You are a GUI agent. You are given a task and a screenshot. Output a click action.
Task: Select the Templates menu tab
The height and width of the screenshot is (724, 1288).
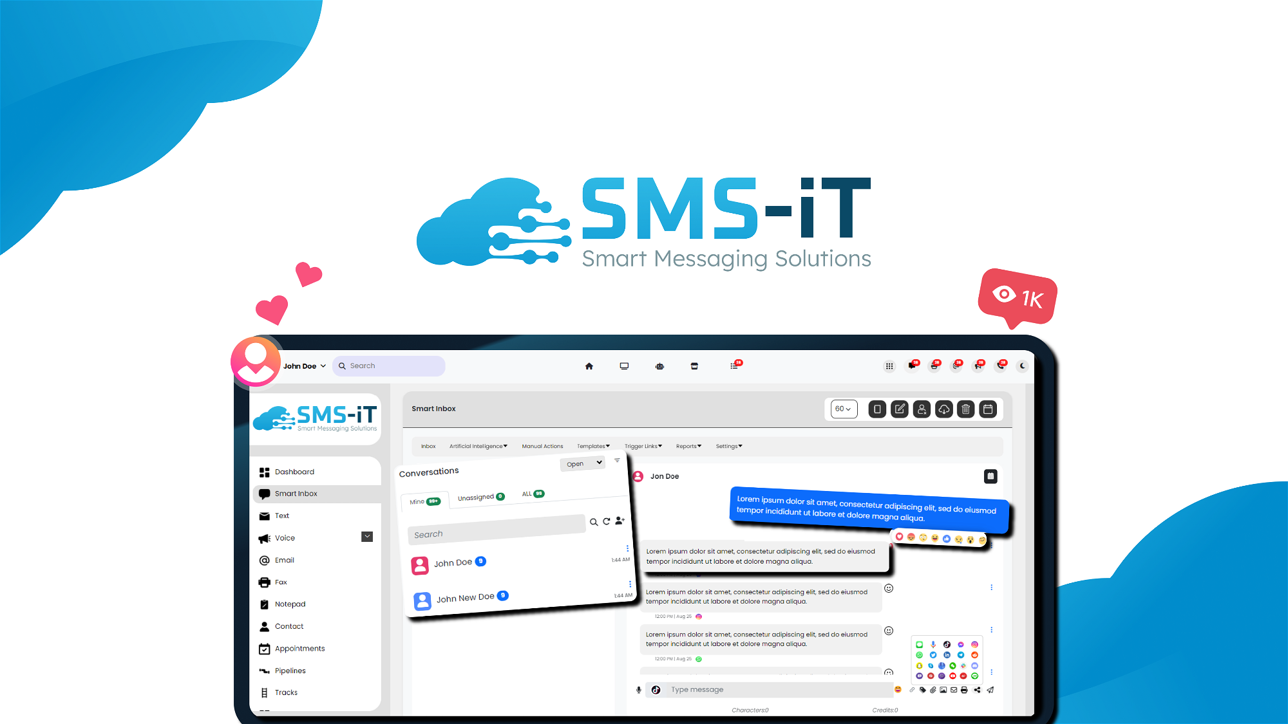(x=592, y=445)
